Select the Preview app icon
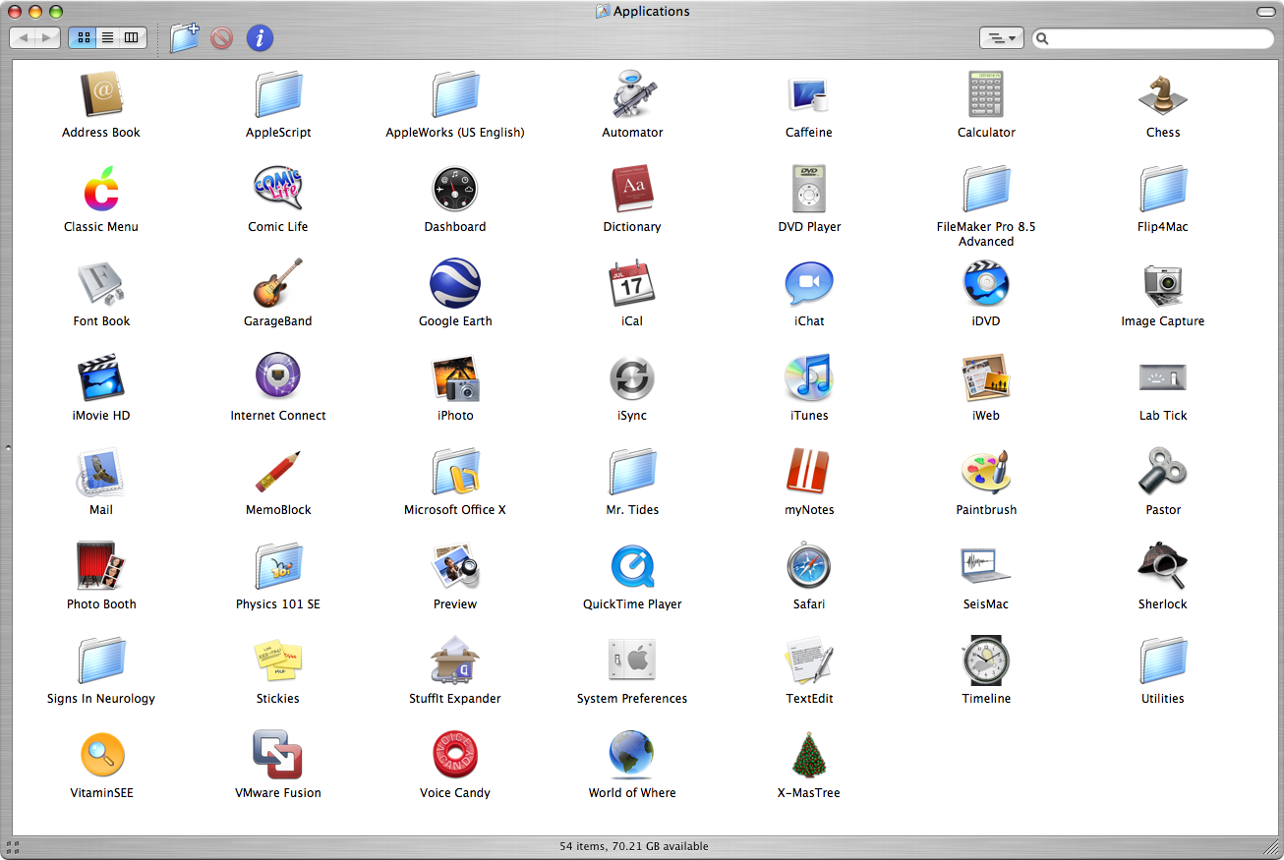 [x=455, y=567]
